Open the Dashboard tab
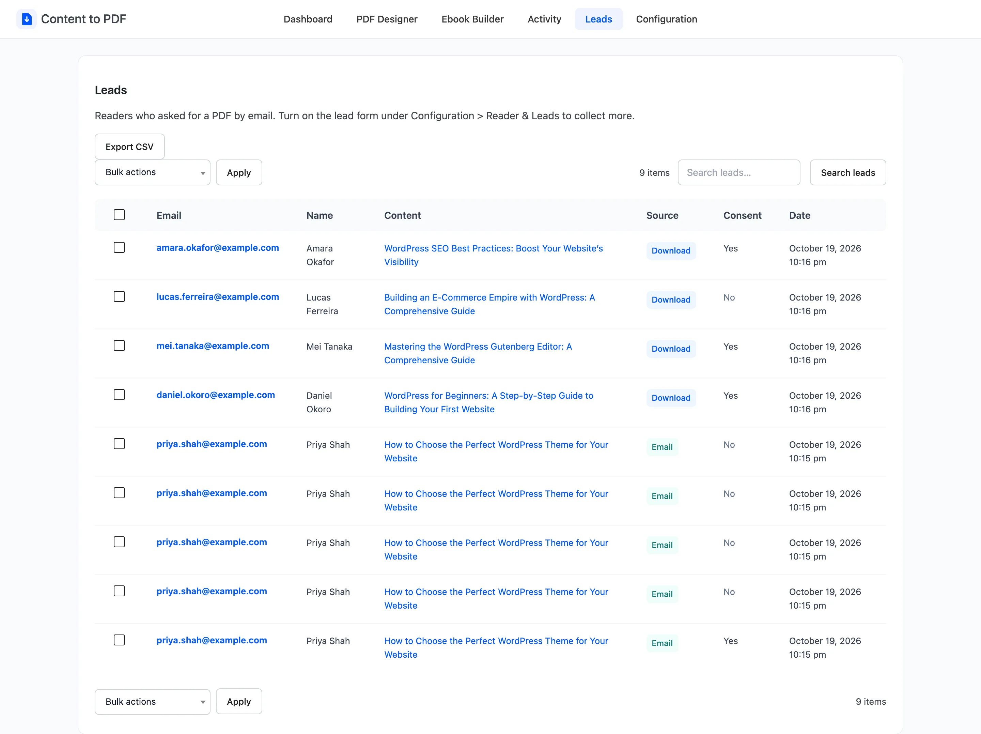981x734 pixels. pos(308,19)
